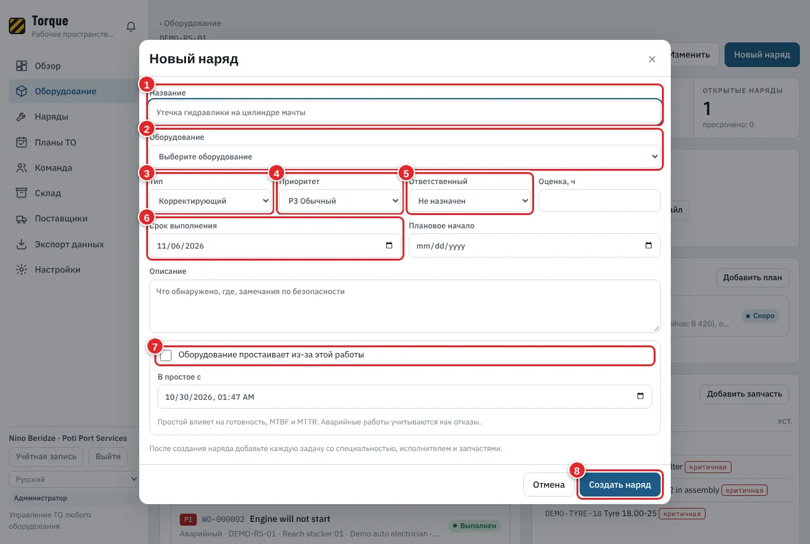The height and width of the screenshot is (544, 810).
Task: Click the Склад archive box icon
Action: tap(22, 193)
